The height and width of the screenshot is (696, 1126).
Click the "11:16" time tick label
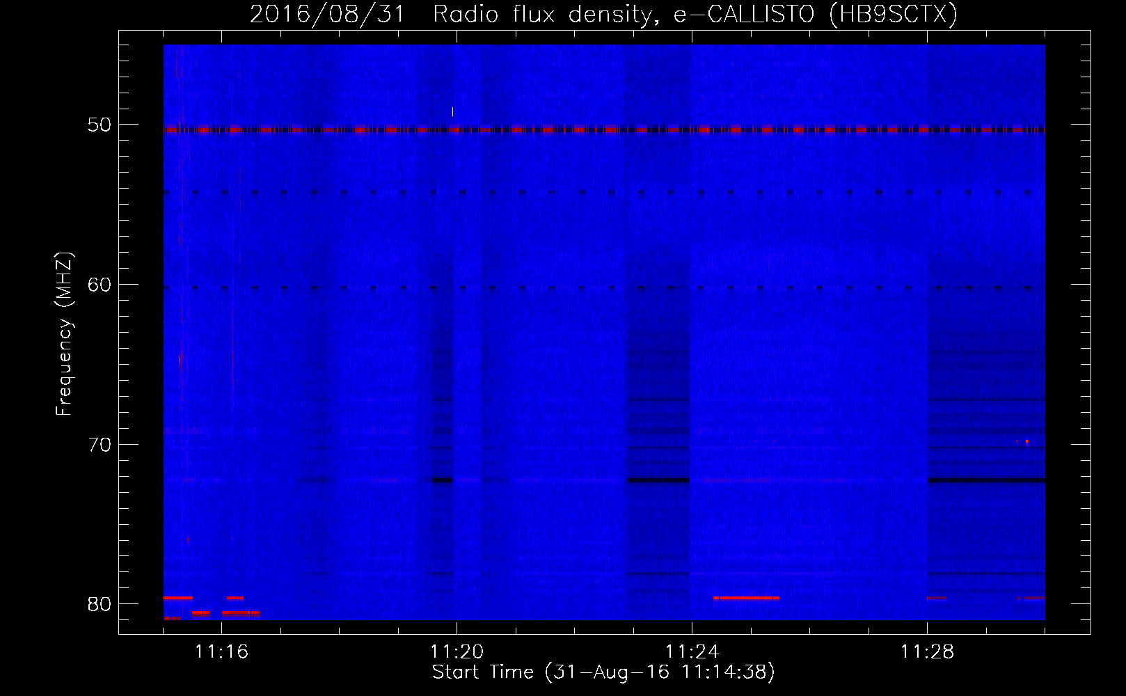pyautogui.click(x=221, y=652)
